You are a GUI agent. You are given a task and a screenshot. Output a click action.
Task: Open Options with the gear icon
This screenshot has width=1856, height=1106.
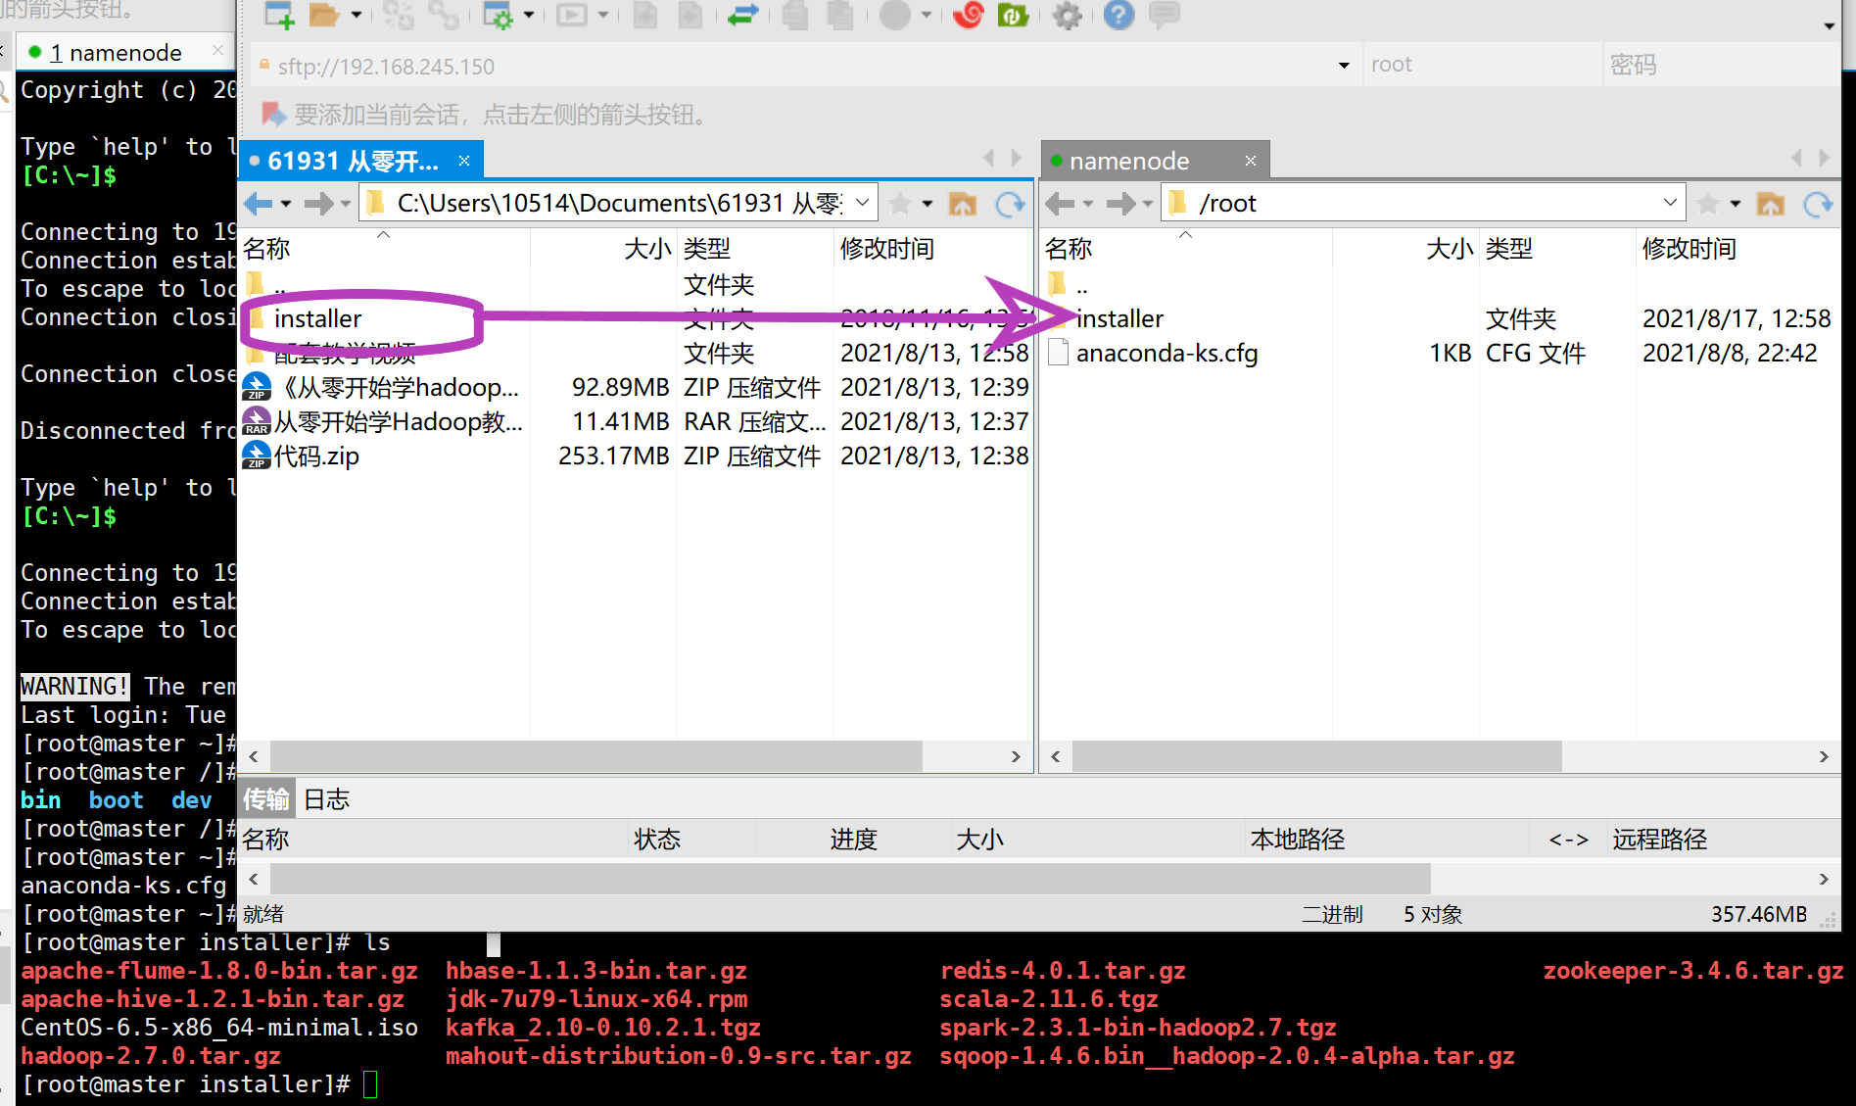pos(1067,15)
